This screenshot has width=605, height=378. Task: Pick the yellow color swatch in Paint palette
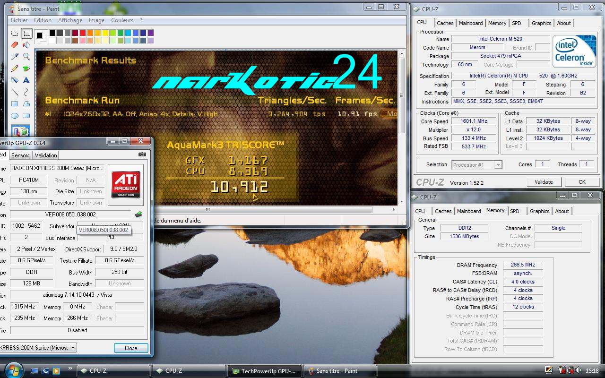pos(105,33)
